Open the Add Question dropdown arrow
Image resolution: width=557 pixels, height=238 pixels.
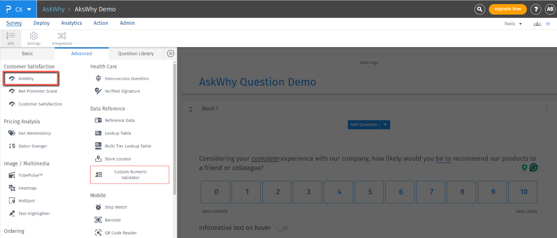tap(385, 124)
